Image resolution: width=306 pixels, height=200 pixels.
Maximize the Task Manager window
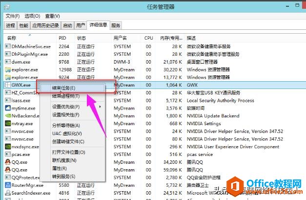(x=297, y=5)
